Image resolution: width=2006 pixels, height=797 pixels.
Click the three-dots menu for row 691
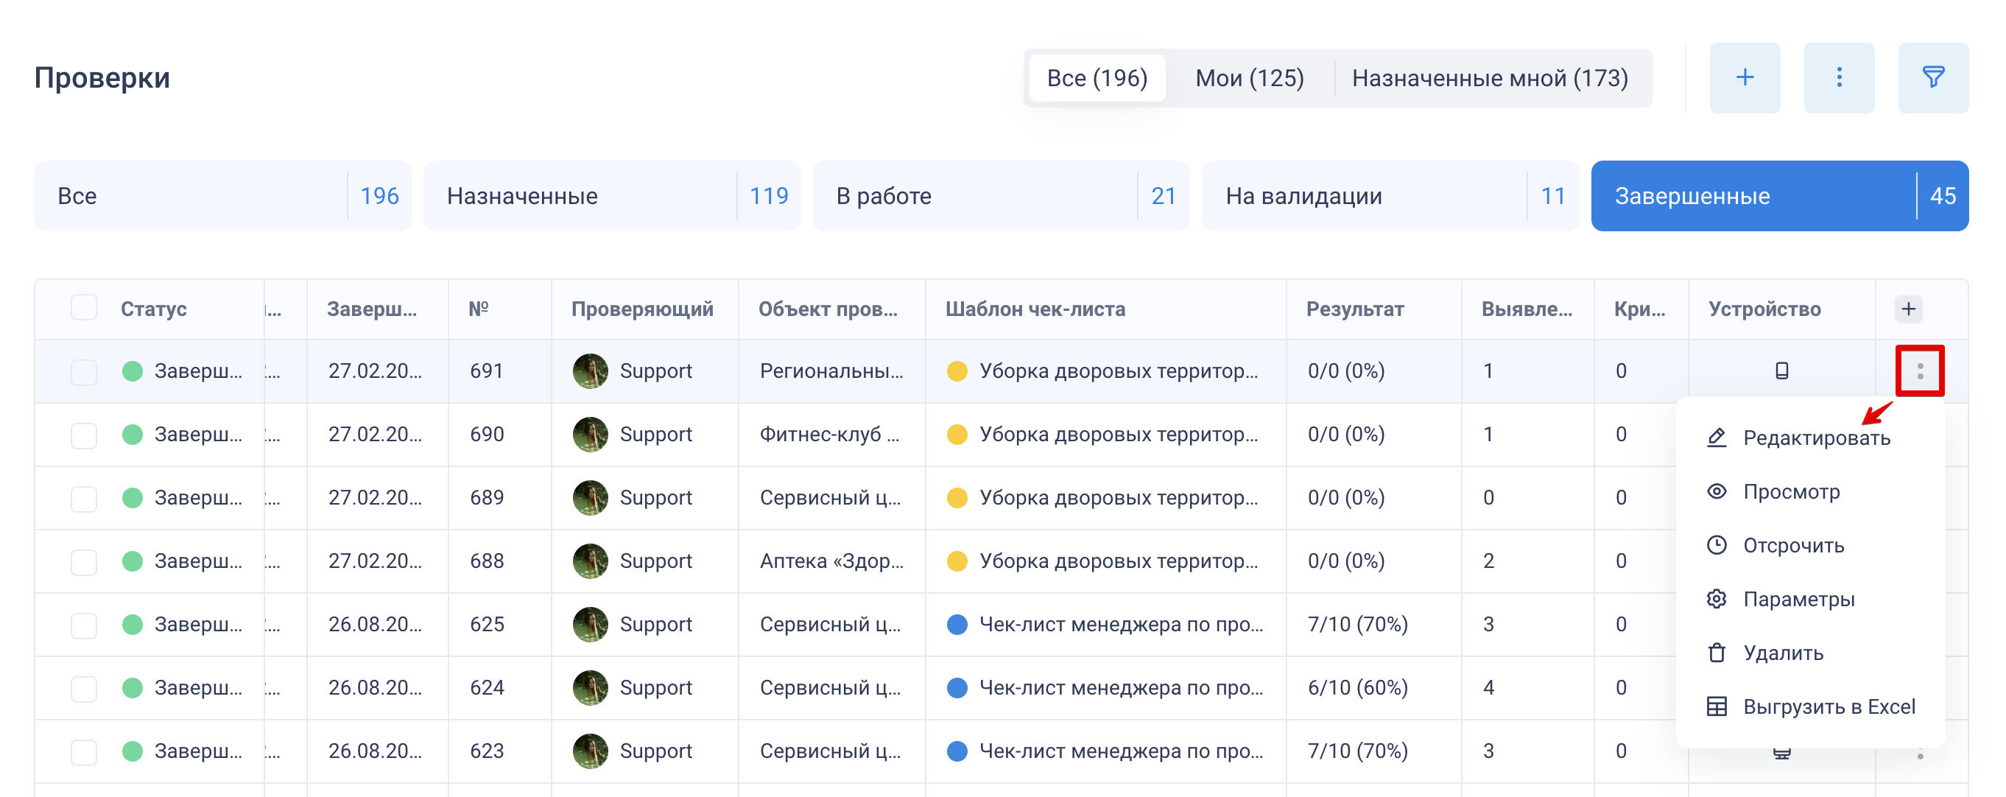point(1920,371)
